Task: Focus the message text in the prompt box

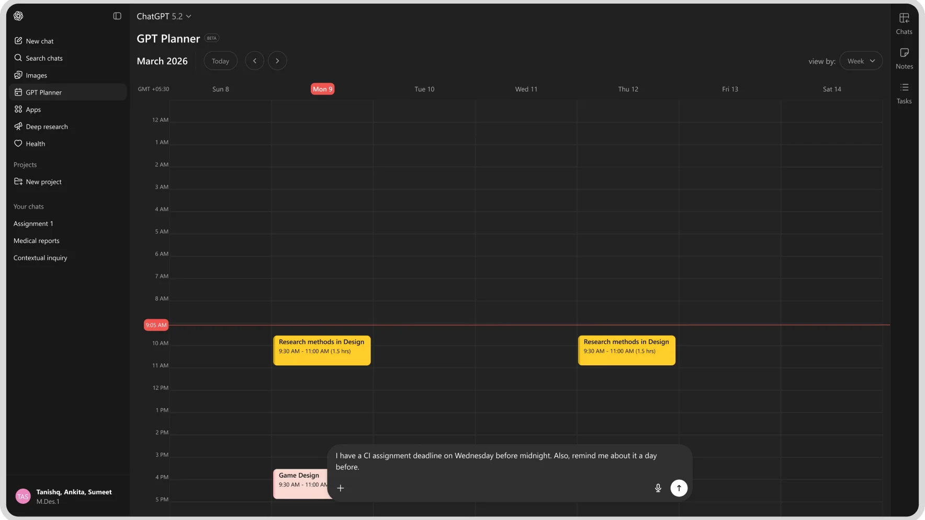Action: [x=496, y=461]
